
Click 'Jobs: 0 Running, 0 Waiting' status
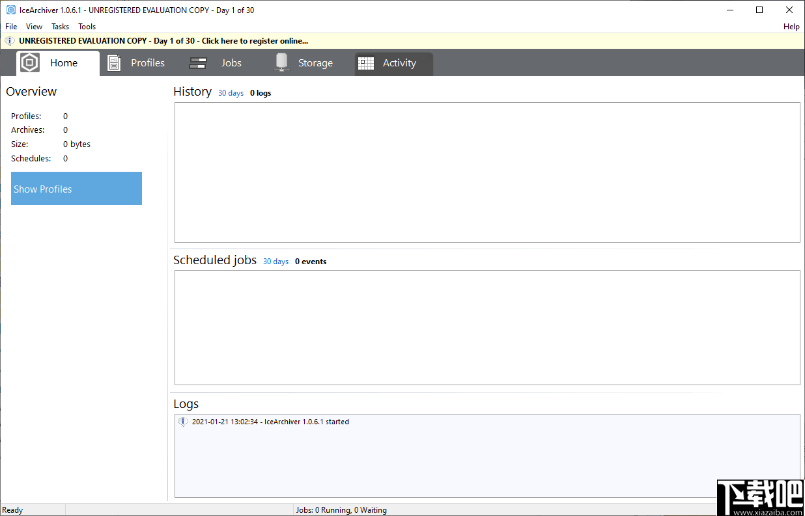pos(341,510)
